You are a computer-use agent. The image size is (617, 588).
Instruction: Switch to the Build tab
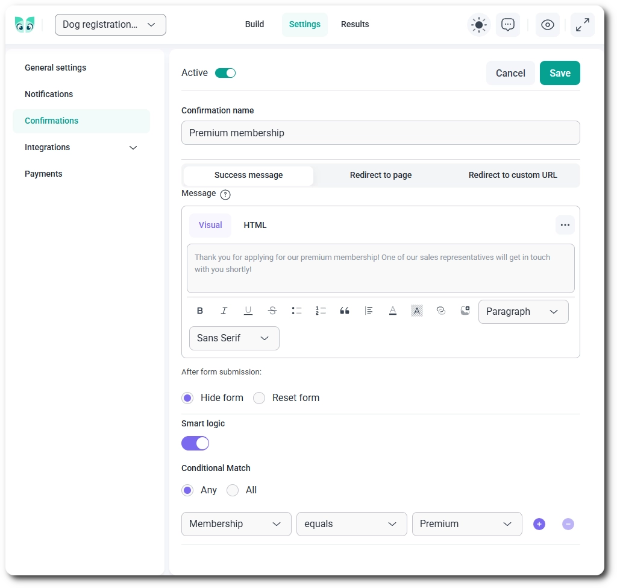(x=254, y=24)
